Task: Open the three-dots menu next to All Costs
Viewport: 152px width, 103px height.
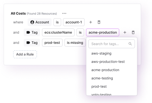Action: pos(64,13)
